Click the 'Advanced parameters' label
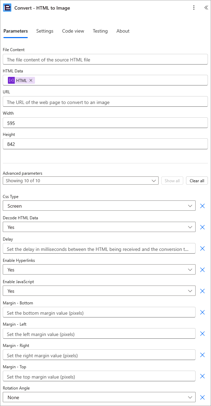This screenshot has width=211, height=406. coord(23,173)
